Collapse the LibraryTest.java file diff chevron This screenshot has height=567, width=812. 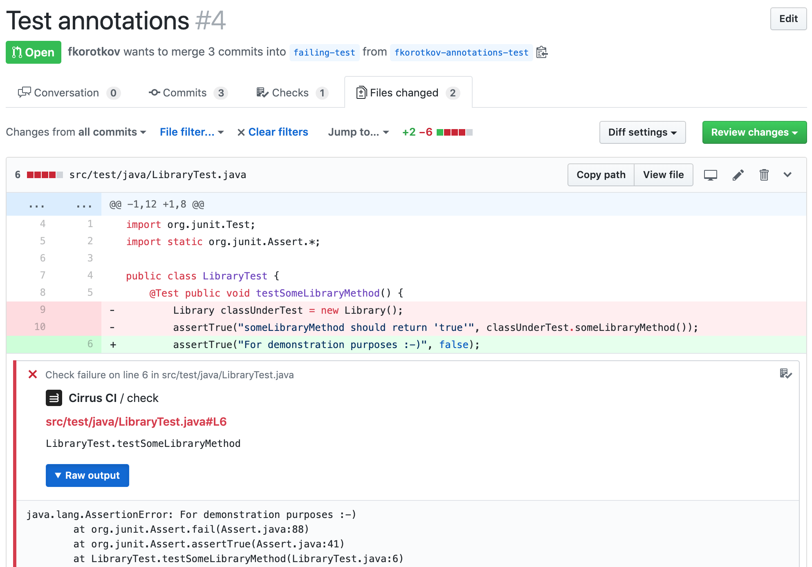[x=787, y=175]
